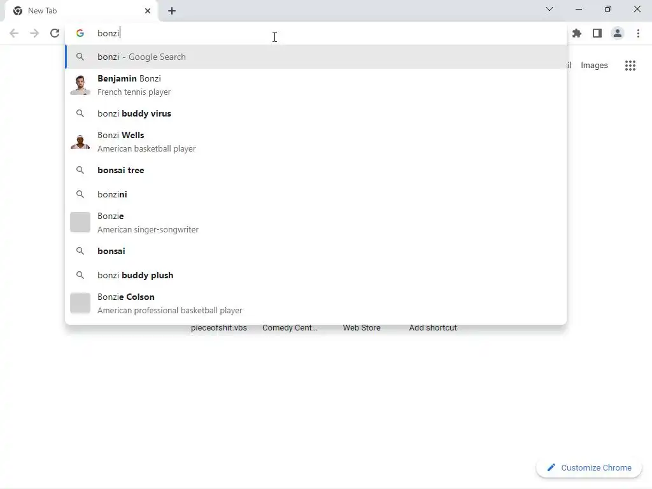The height and width of the screenshot is (489, 652).
Task: Select the "bonsai tree" suggestion
Action: tap(316, 170)
